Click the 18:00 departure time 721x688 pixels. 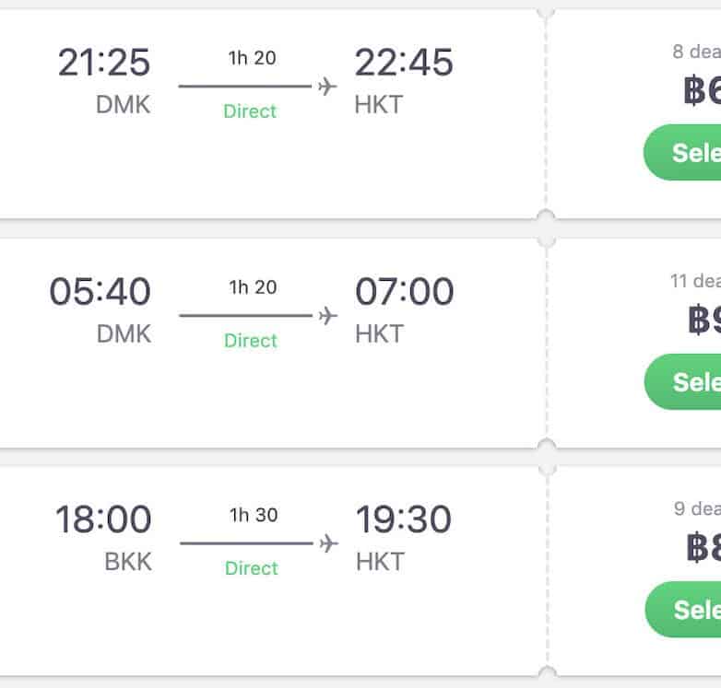click(x=103, y=519)
